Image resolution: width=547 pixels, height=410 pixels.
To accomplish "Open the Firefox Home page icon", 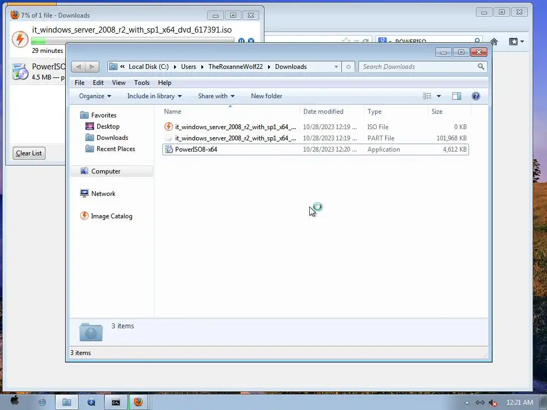I will click(x=494, y=42).
